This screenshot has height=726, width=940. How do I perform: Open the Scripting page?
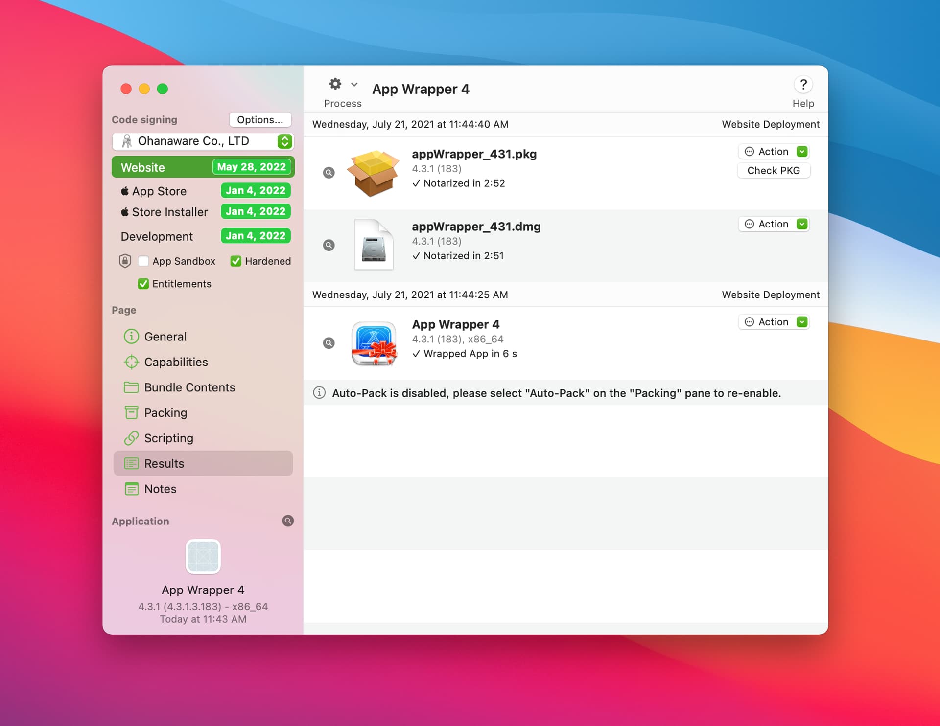pos(203,438)
